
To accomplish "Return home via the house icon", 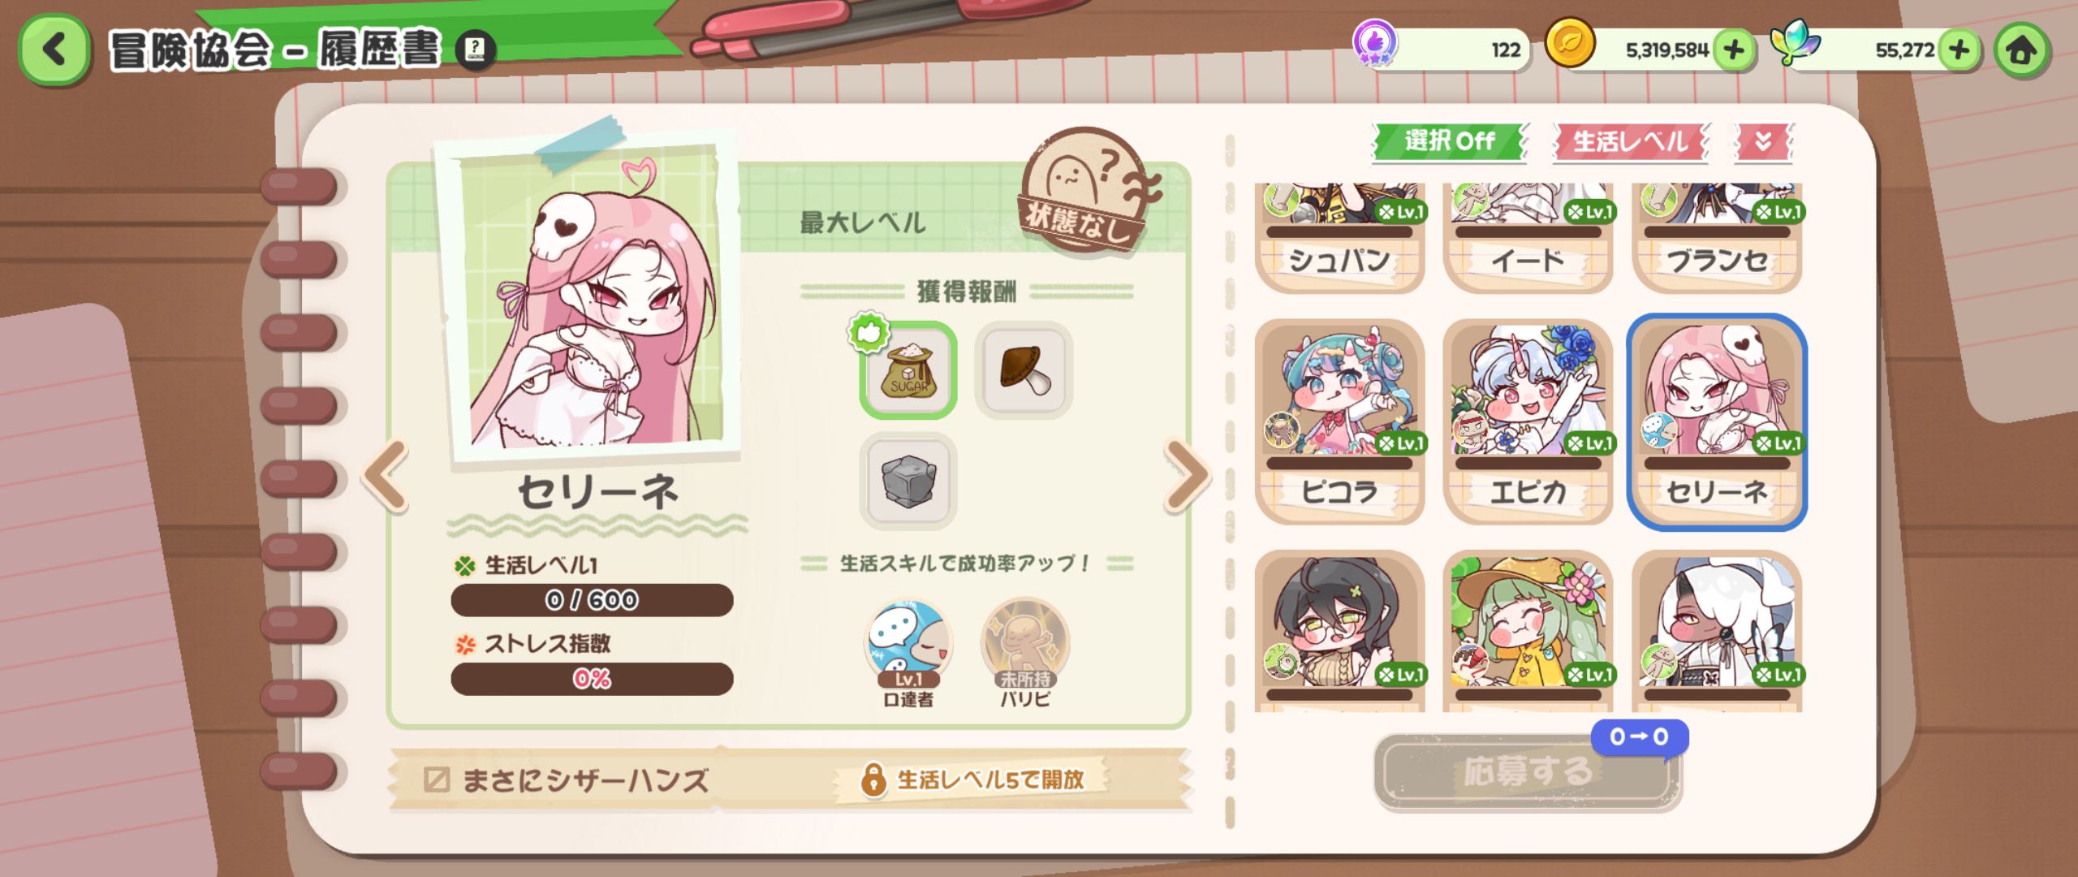I will click(2021, 50).
